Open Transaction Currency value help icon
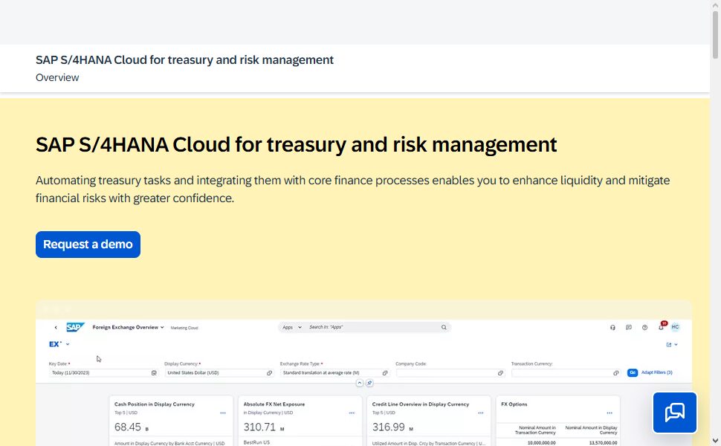 coord(615,373)
